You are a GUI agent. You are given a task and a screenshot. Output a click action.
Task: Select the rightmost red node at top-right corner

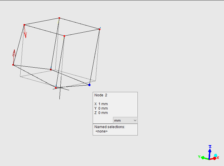pyautogui.click(x=99, y=29)
